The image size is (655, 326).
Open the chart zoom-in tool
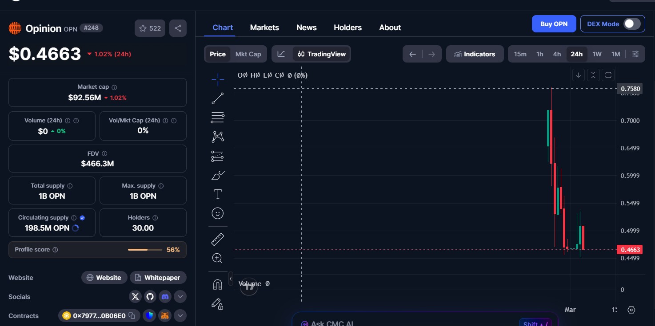(217, 258)
